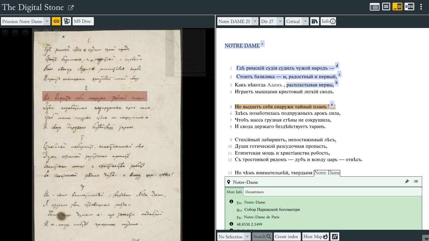
Task: Reset manuscript viewer to home view
Action: pyautogui.click(x=26, y=32)
